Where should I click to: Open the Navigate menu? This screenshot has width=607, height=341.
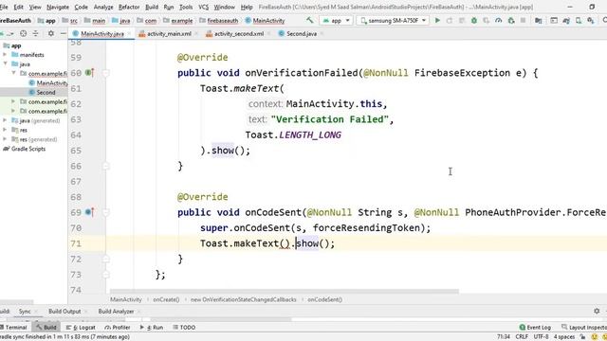58,7
